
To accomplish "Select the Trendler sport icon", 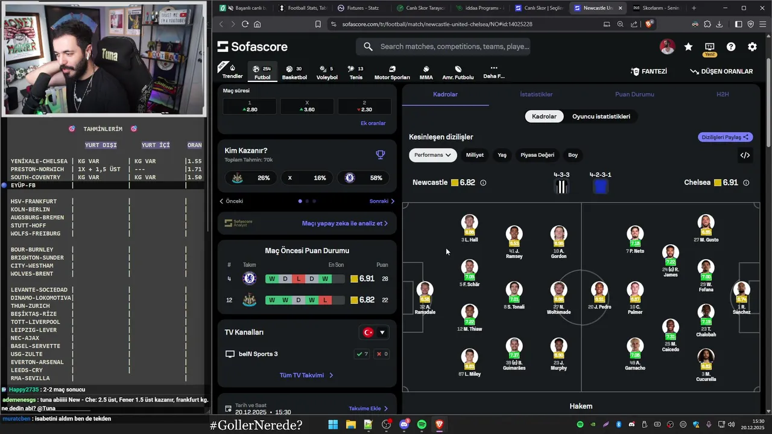I will click(x=232, y=71).
